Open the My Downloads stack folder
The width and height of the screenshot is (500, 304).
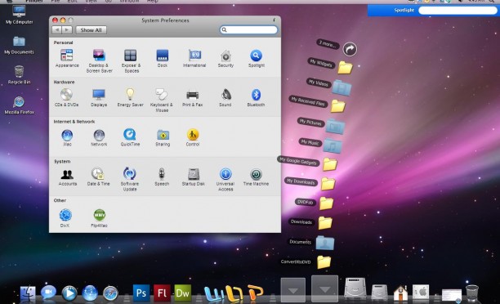328,184
